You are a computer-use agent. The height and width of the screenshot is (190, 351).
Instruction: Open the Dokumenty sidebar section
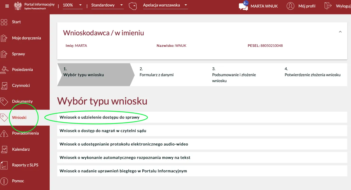pos(4,101)
